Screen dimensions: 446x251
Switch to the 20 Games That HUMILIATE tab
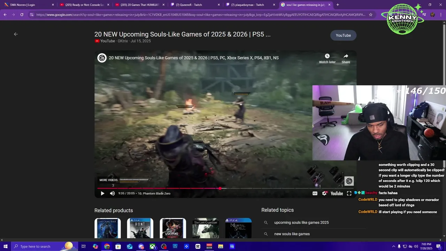139,5
